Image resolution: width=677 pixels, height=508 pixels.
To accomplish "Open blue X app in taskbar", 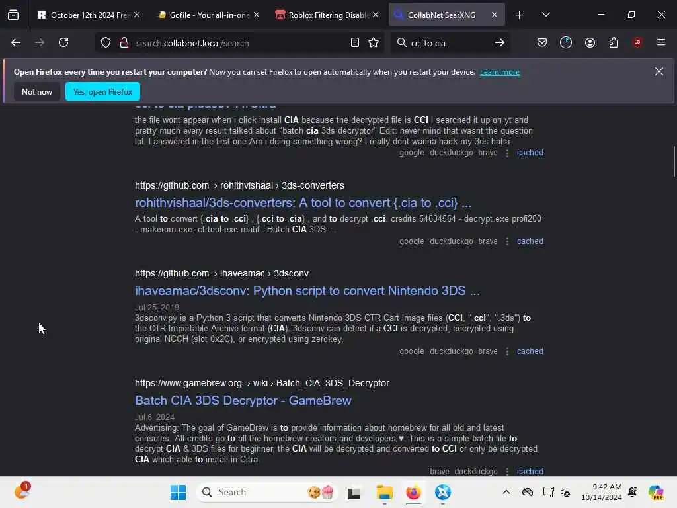I will tap(442, 492).
